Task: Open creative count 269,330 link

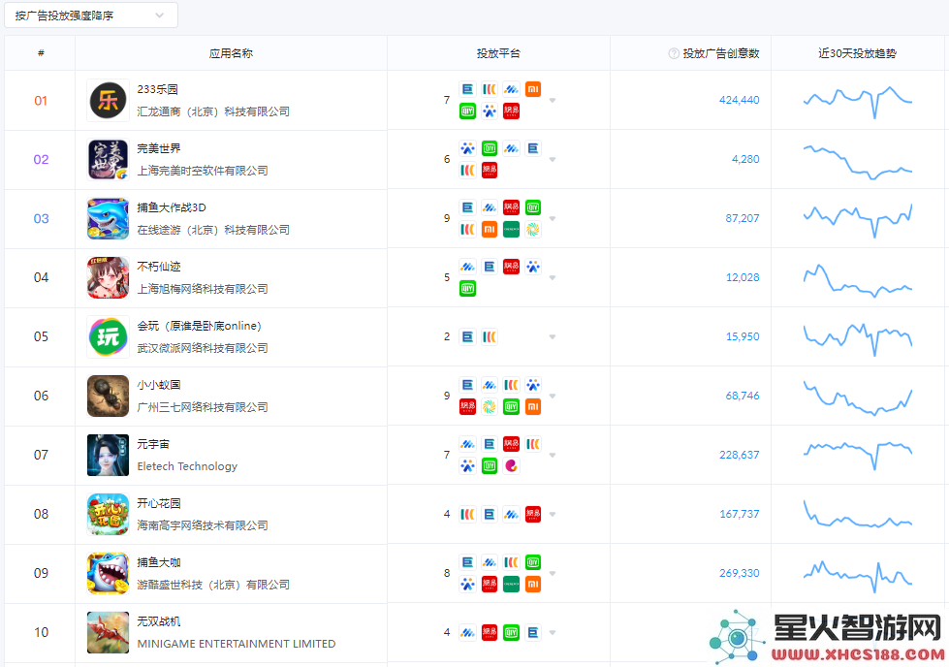Action: pyautogui.click(x=739, y=573)
